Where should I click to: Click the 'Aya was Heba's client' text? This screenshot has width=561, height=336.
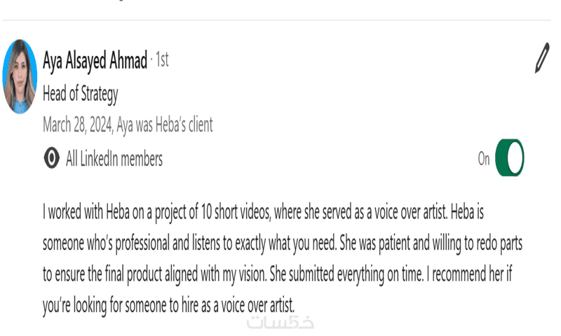[x=165, y=125]
